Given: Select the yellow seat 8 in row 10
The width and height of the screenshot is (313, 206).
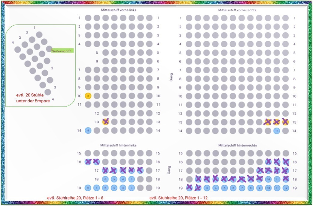Looking at the screenshot, I should [x=88, y=96].
